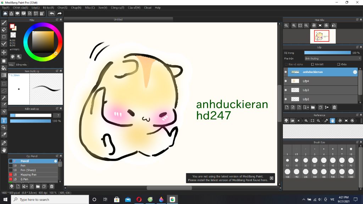This screenshot has width=363, height=204.
Task: Click the Navigator preview thumbnail
Action: click(323, 36)
